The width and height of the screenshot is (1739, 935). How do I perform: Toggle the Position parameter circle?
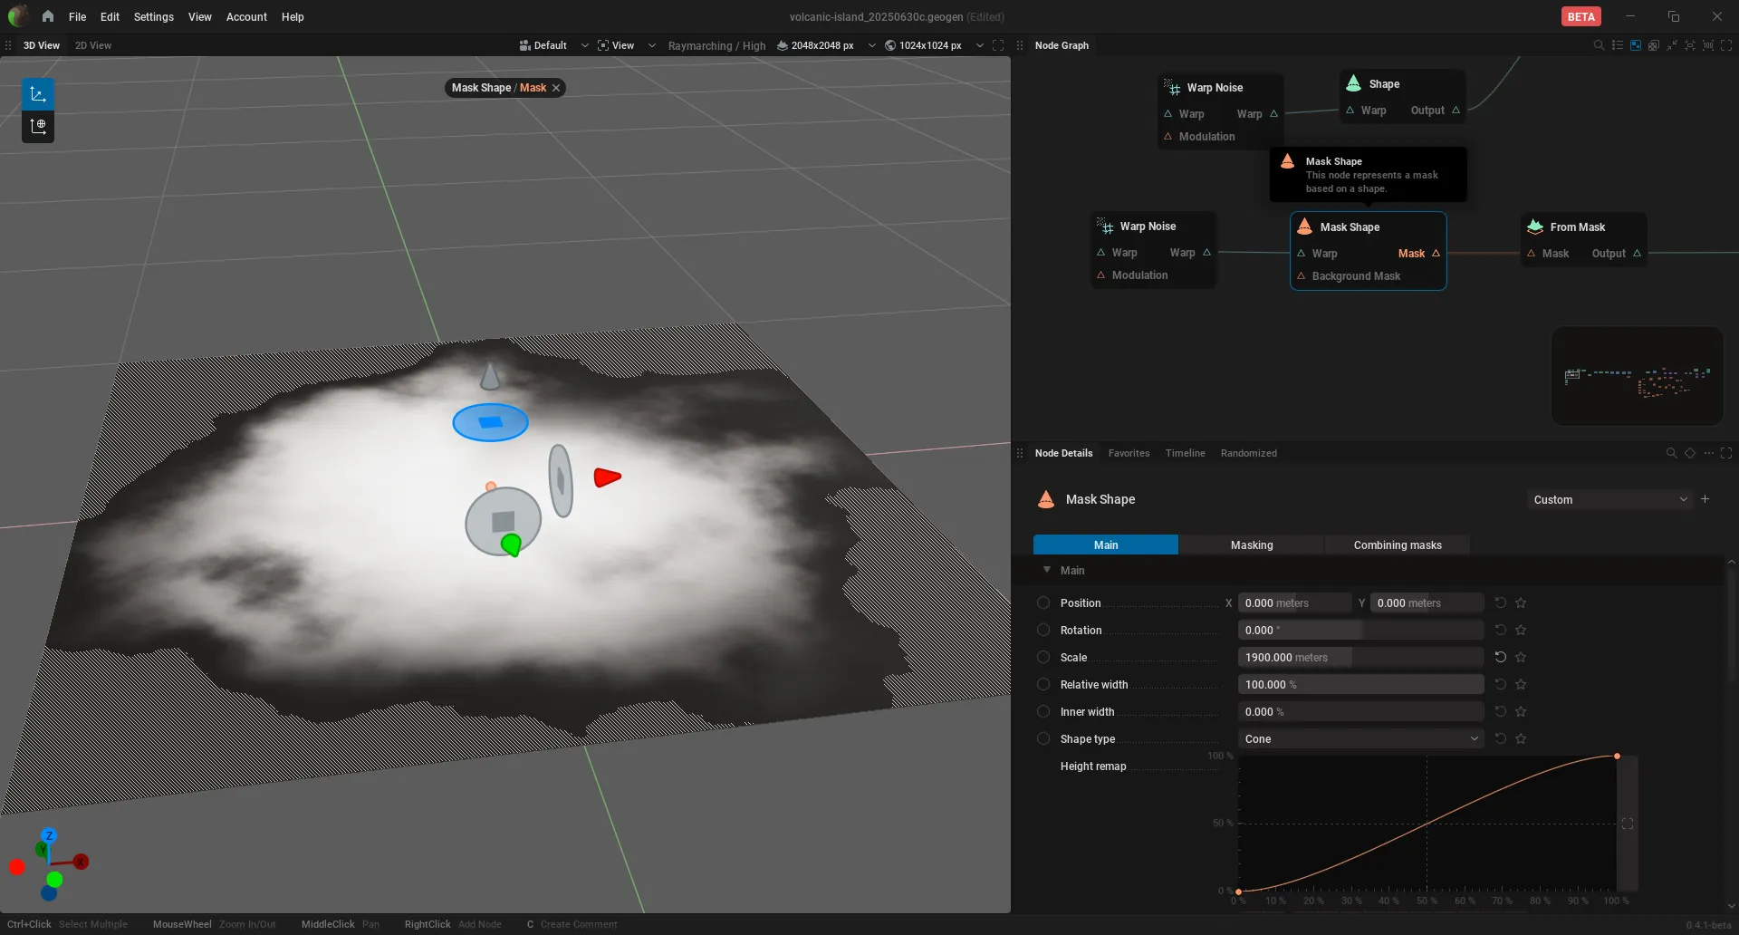coord(1043,602)
